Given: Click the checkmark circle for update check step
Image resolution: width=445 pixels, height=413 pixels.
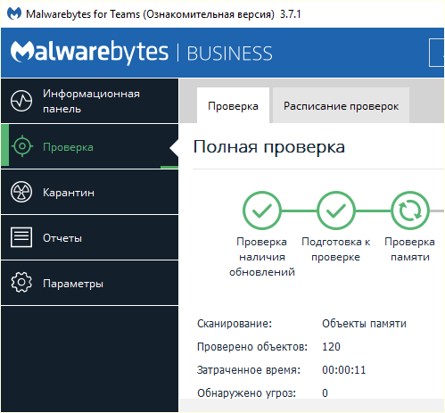Looking at the screenshot, I should point(262,211).
